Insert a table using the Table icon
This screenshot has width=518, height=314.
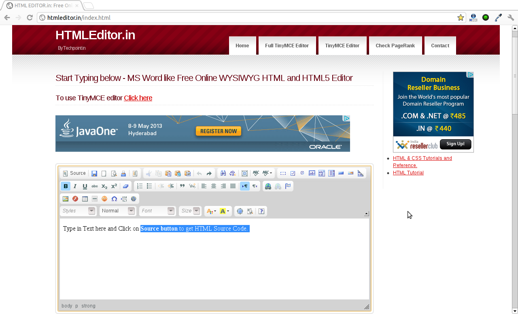click(x=85, y=199)
